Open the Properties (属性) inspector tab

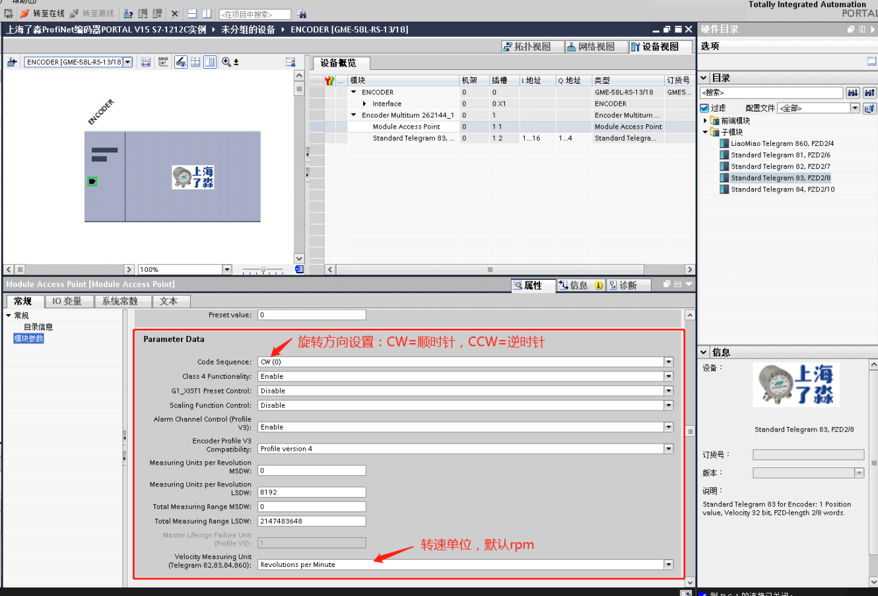click(533, 285)
